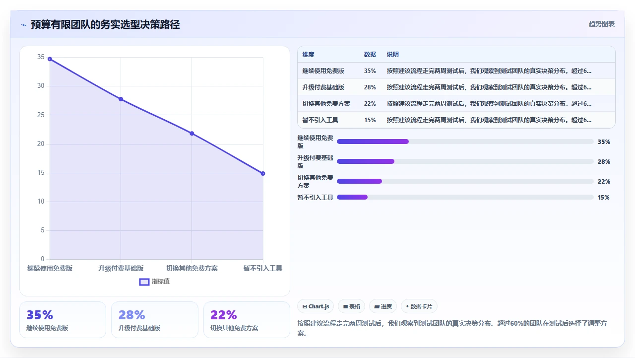Click x-axis label 暂不引入工具
The height and width of the screenshot is (358, 635).
pos(263,268)
